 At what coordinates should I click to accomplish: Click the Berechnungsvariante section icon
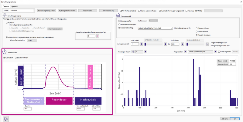click(5, 15)
